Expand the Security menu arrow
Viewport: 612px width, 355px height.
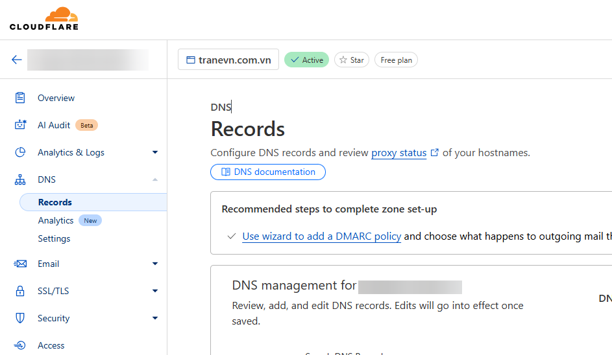pyautogui.click(x=155, y=318)
